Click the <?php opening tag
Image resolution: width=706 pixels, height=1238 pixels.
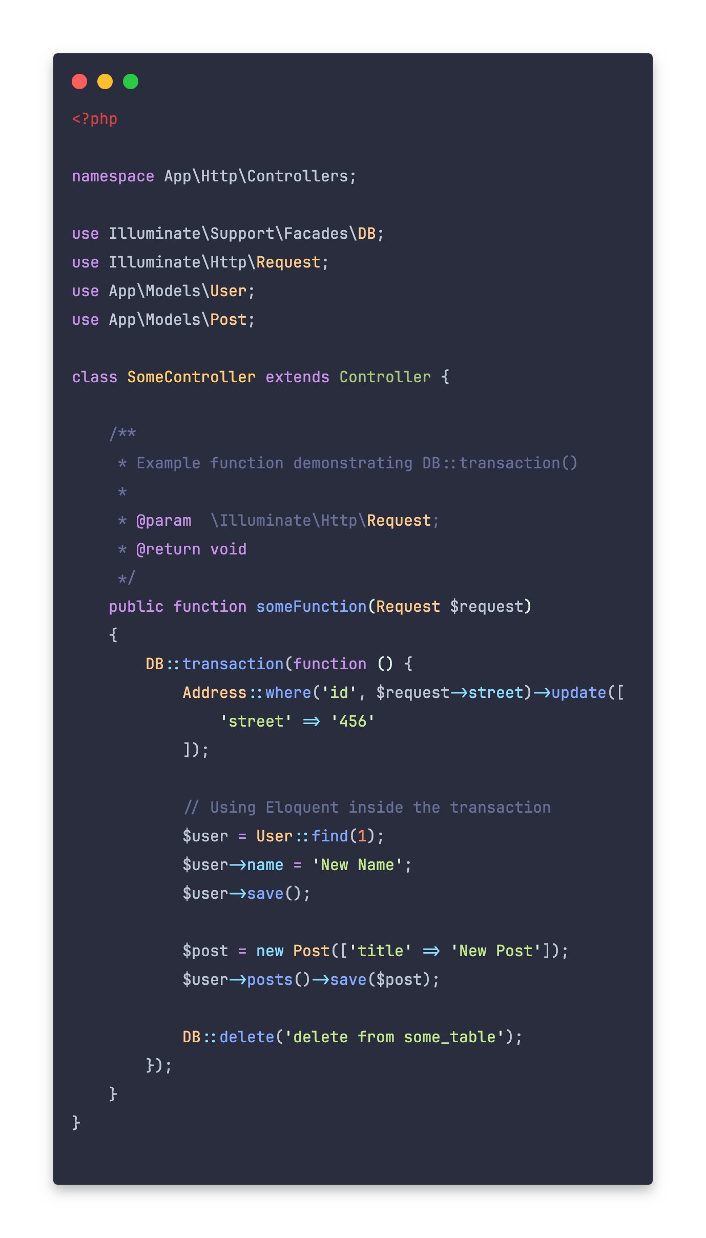coord(95,119)
